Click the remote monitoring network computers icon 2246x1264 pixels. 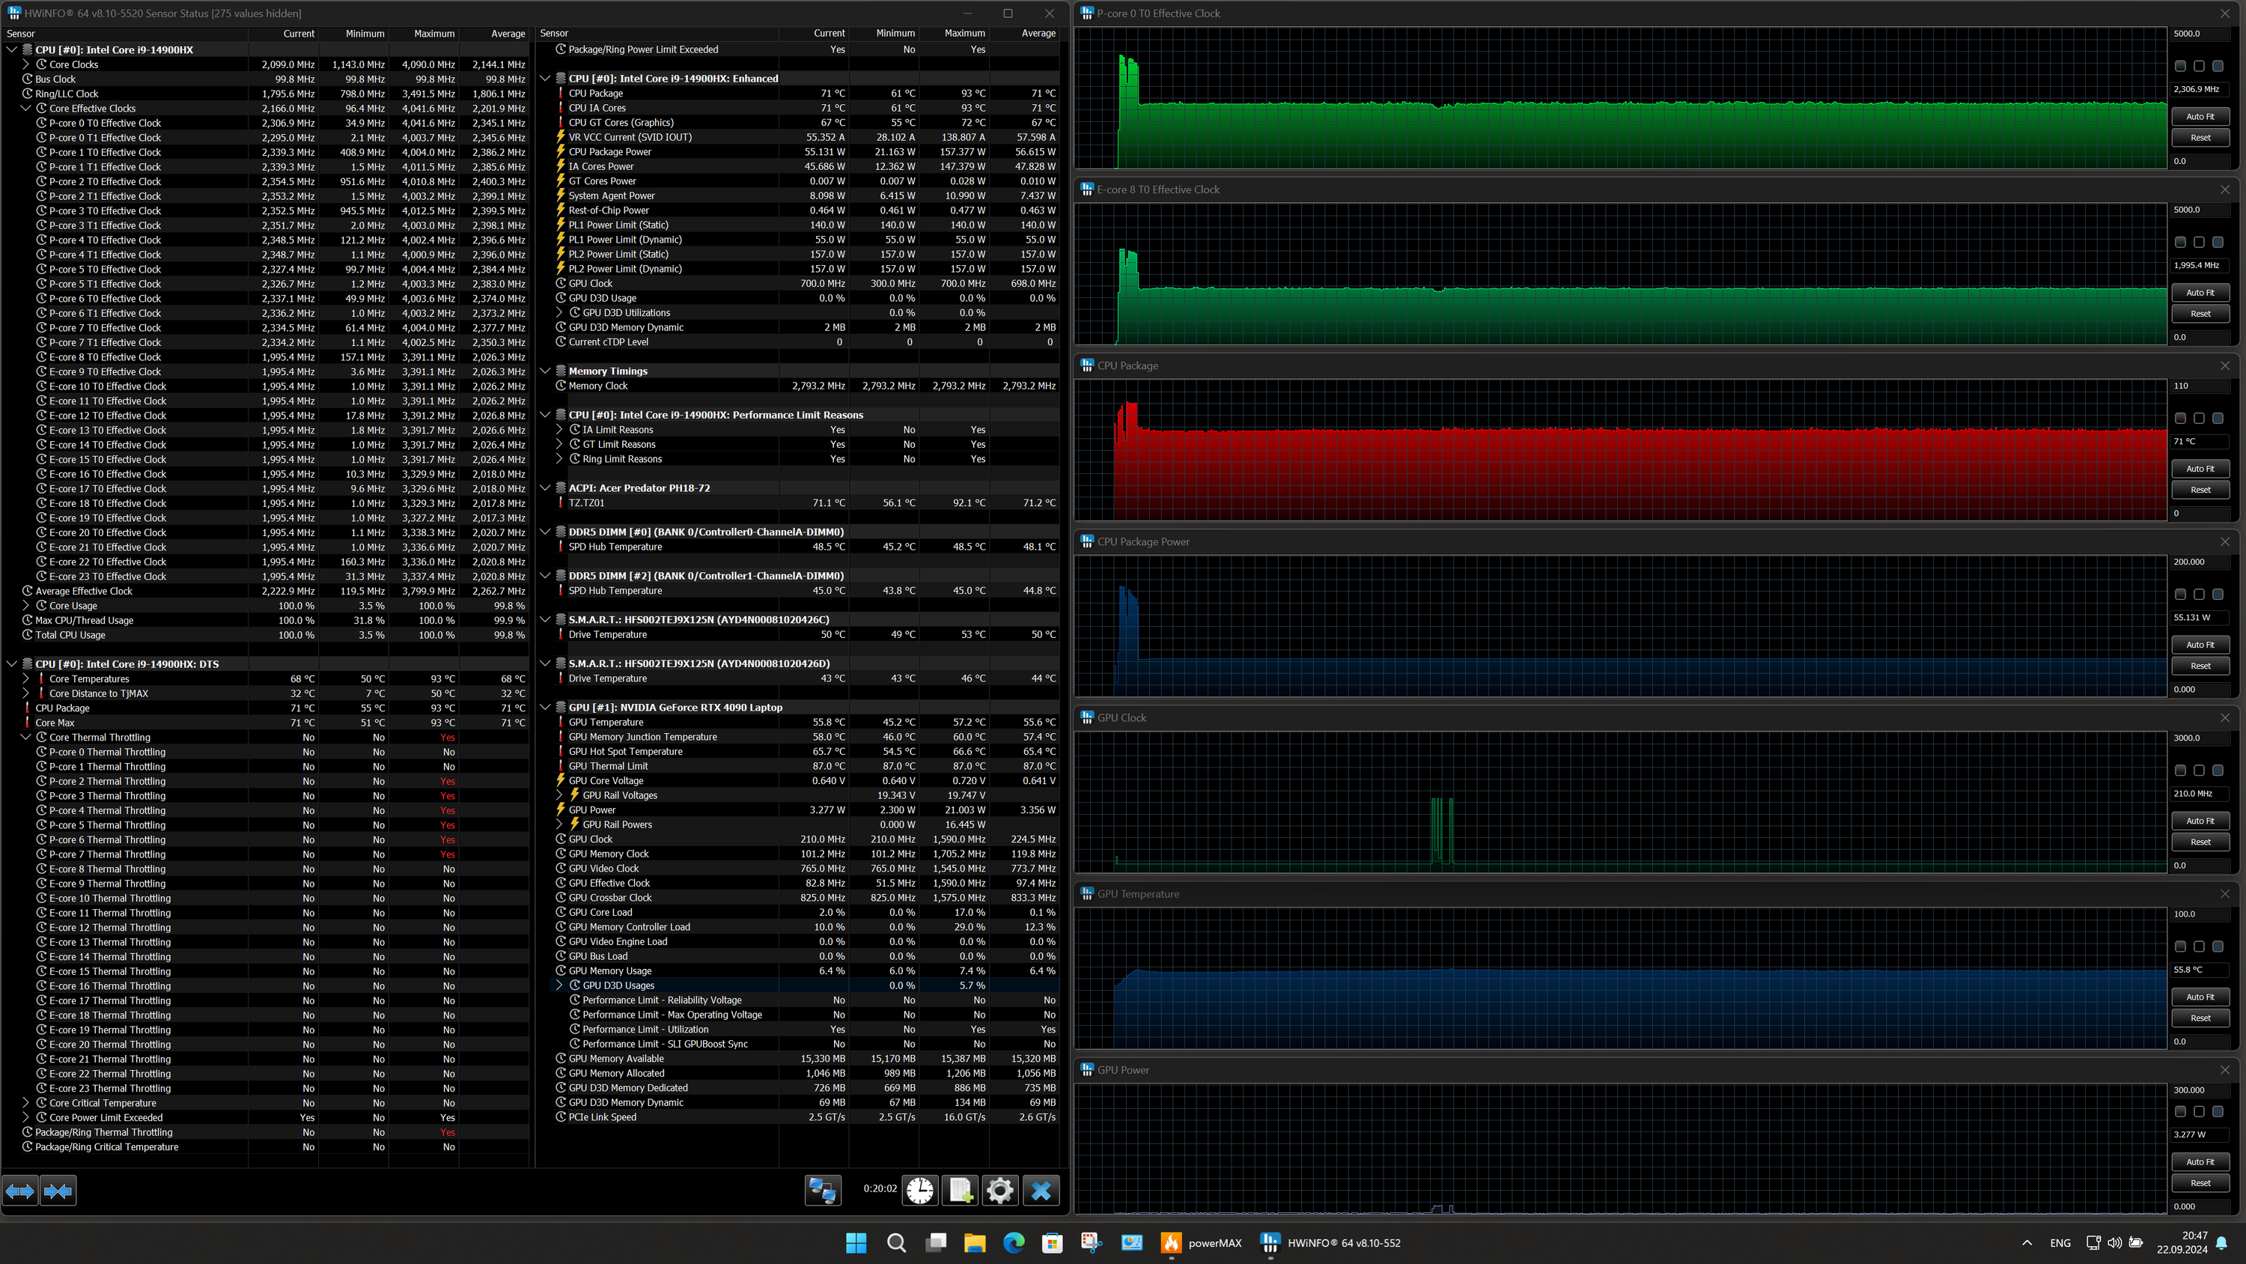click(822, 1191)
